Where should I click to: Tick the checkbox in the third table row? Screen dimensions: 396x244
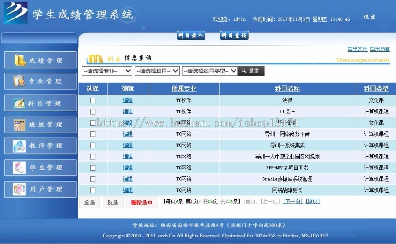[93, 123]
